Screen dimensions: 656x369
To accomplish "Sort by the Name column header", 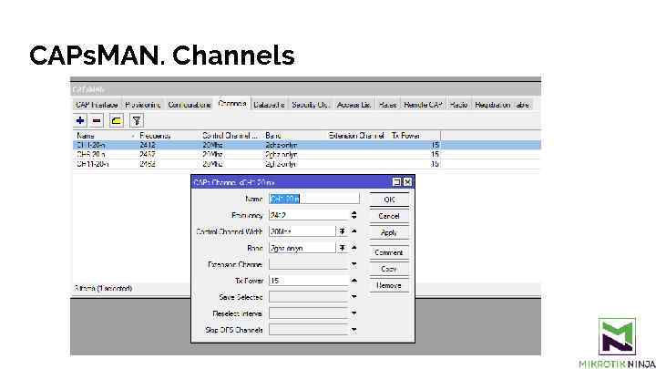I will click(105, 136).
